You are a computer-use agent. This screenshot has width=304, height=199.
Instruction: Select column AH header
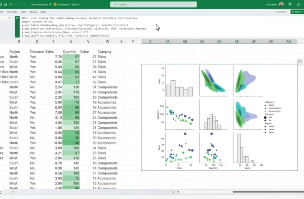[x=289, y=41]
